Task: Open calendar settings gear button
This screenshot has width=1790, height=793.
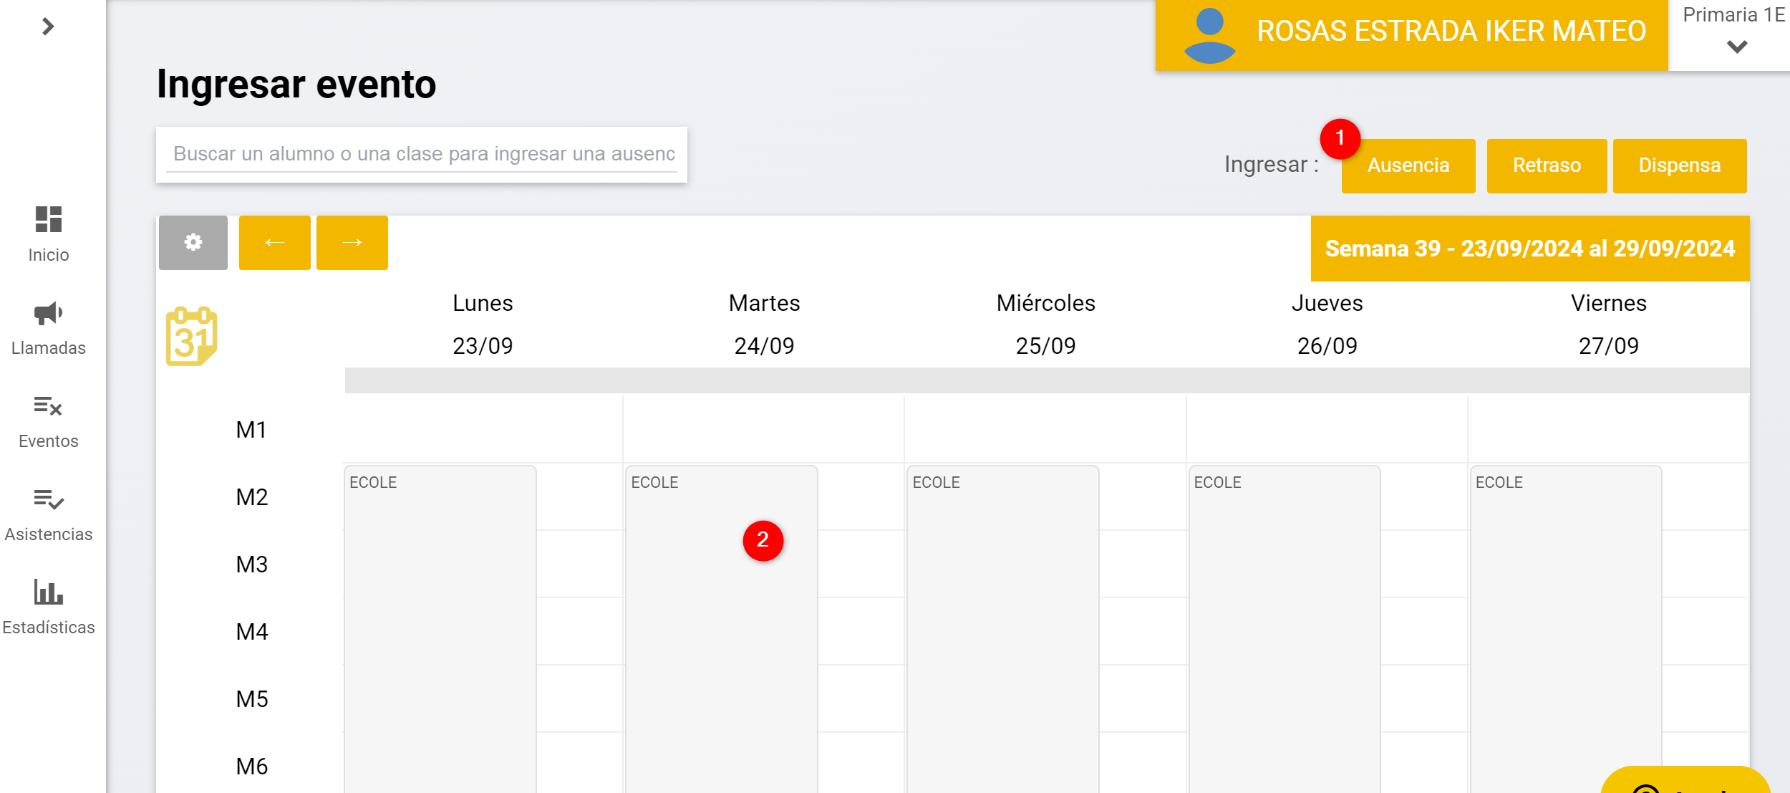Action: point(193,243)
